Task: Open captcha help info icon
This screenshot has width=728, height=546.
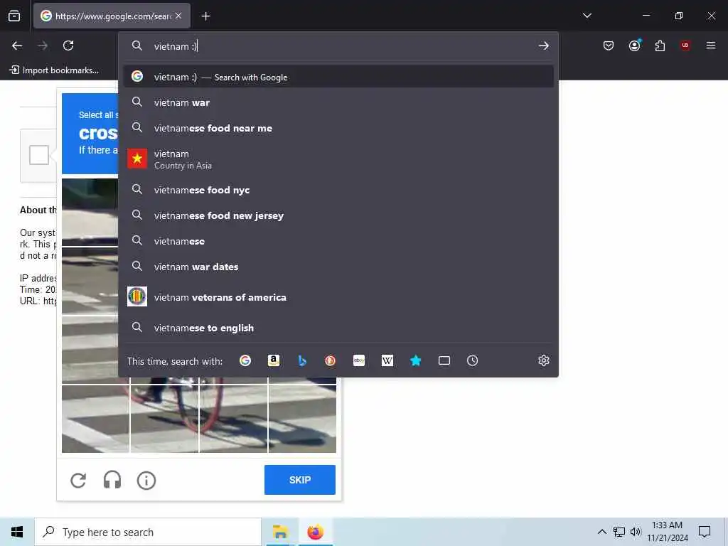Action: point(146,480)
